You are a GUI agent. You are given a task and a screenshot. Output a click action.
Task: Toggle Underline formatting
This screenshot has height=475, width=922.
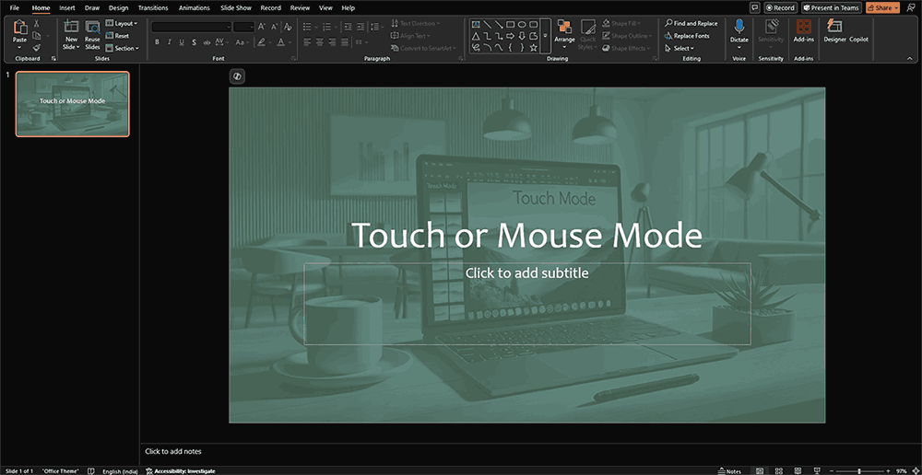[182, 42]
